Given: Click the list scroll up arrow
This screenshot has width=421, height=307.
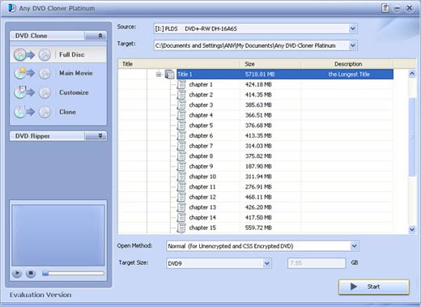Looking at the screenshot, I should [412, 74].
